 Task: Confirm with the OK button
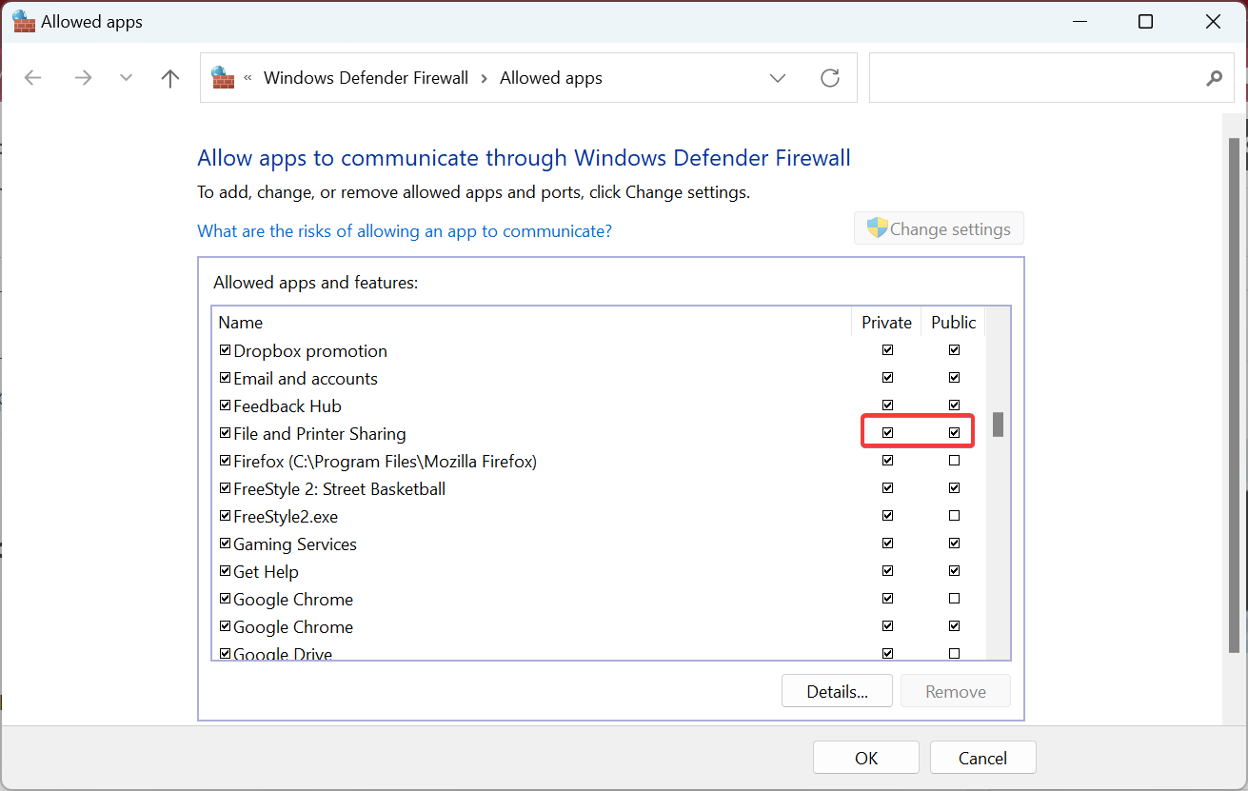(x=866, y=759)
